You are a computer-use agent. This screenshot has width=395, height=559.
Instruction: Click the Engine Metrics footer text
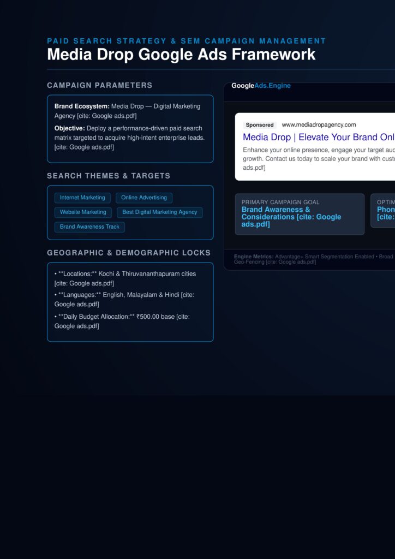click(x=314, y=259)
